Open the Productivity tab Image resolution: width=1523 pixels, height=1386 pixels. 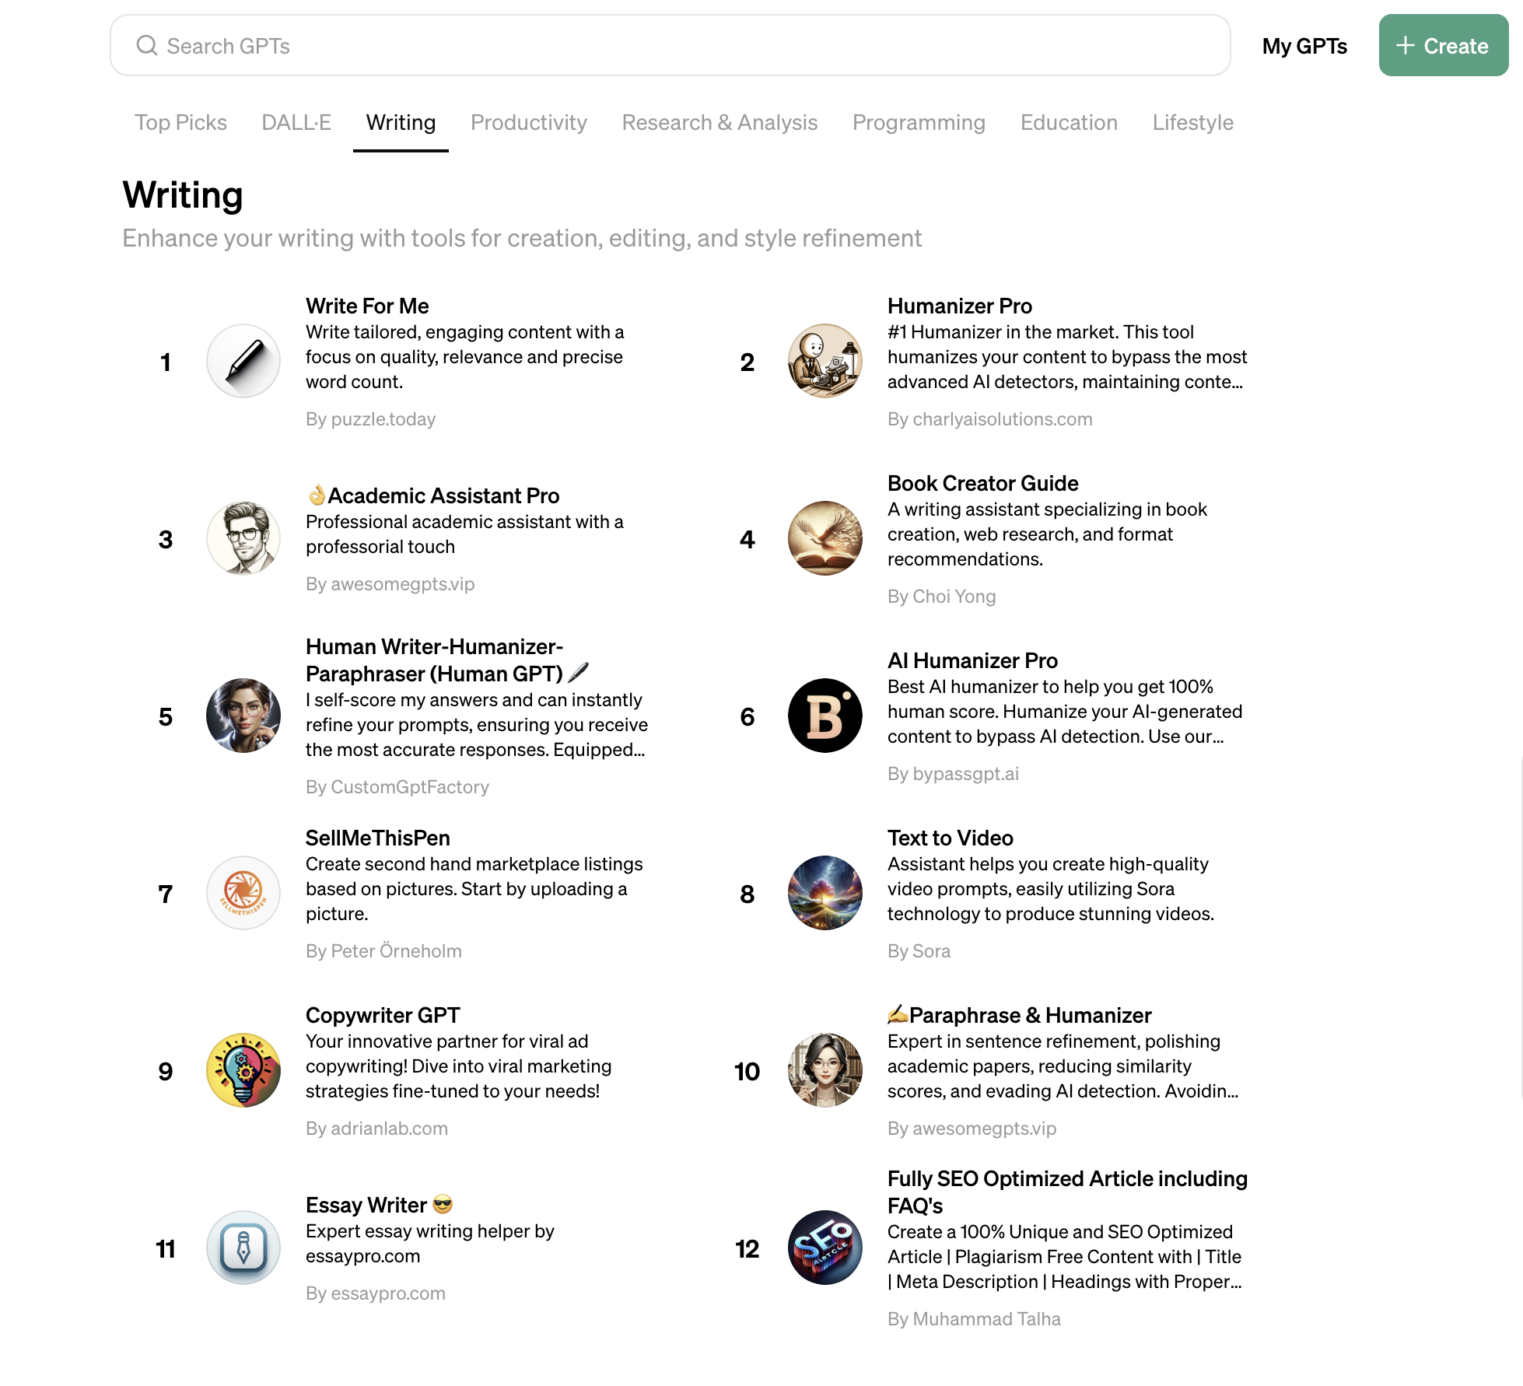coord(529,123)
